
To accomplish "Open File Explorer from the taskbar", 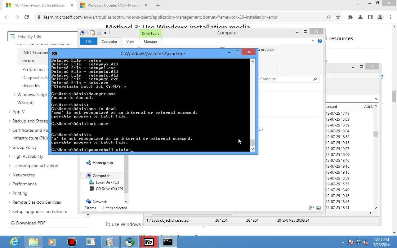I will [33, 242].
